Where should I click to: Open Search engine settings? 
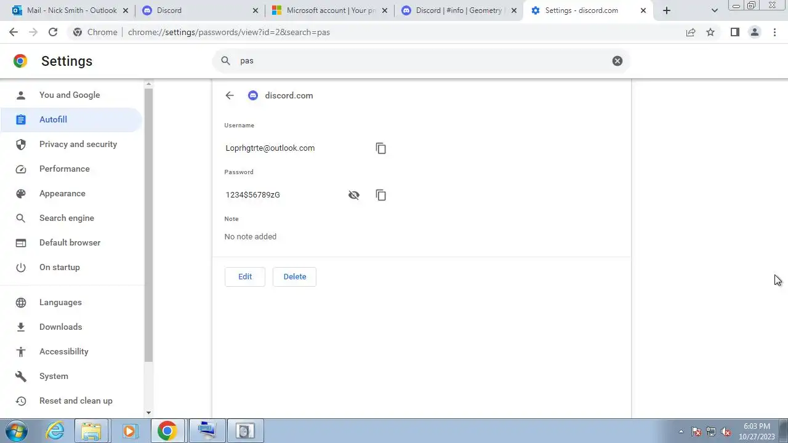click(71, 218)
